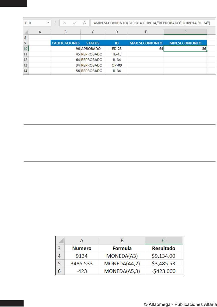Screen dimensions: 217x307
Task: Select row 14 header
Action: [x=26, y=71]
